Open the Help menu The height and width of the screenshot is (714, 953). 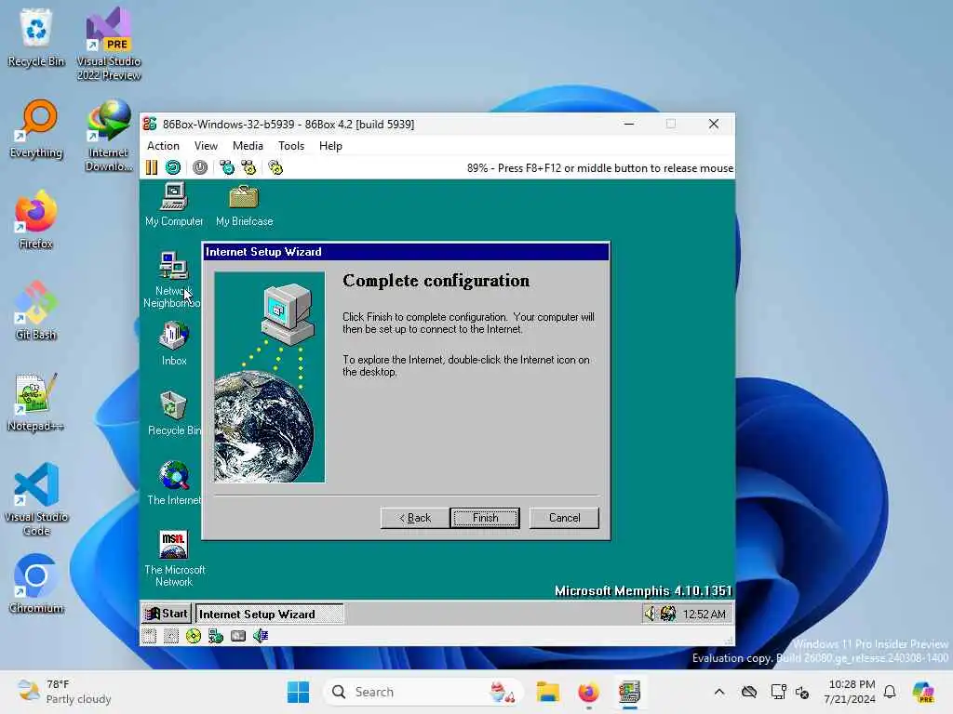(x=330, y=146)
